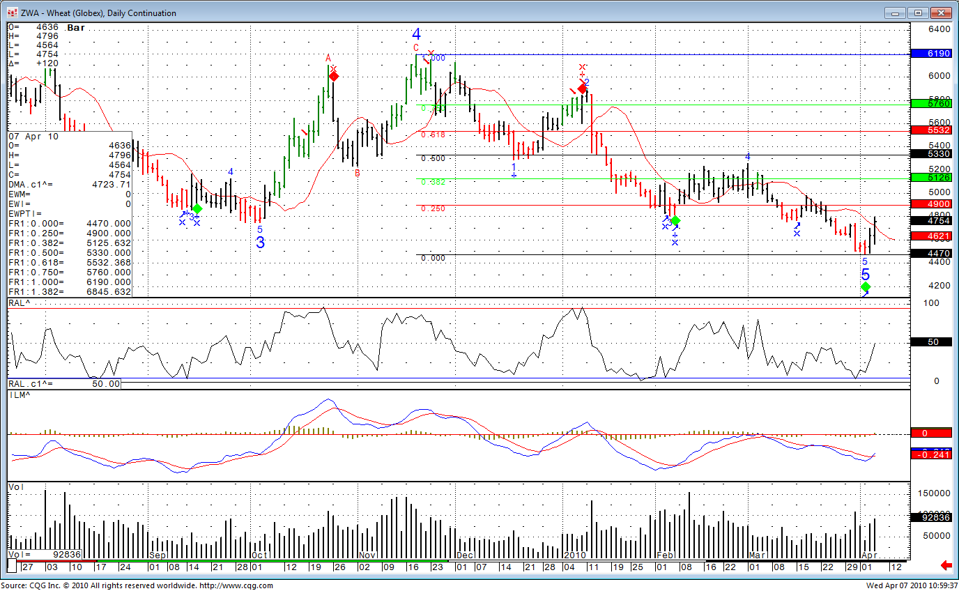Click the red diamond marker near January 2010
The width and height of the screenshot is (959, 591).
click(x=583, y=89)
